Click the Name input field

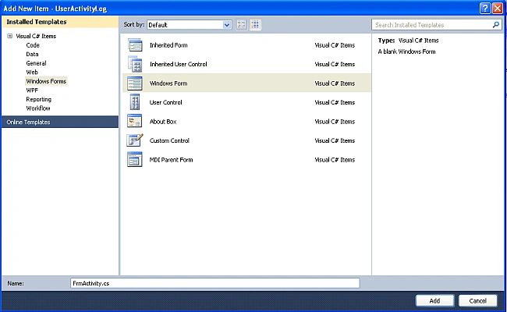(215, 283)
